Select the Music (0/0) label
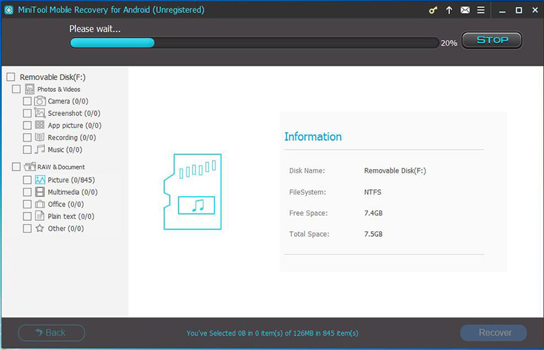The image size is (544, 350). tap(65, 150)
